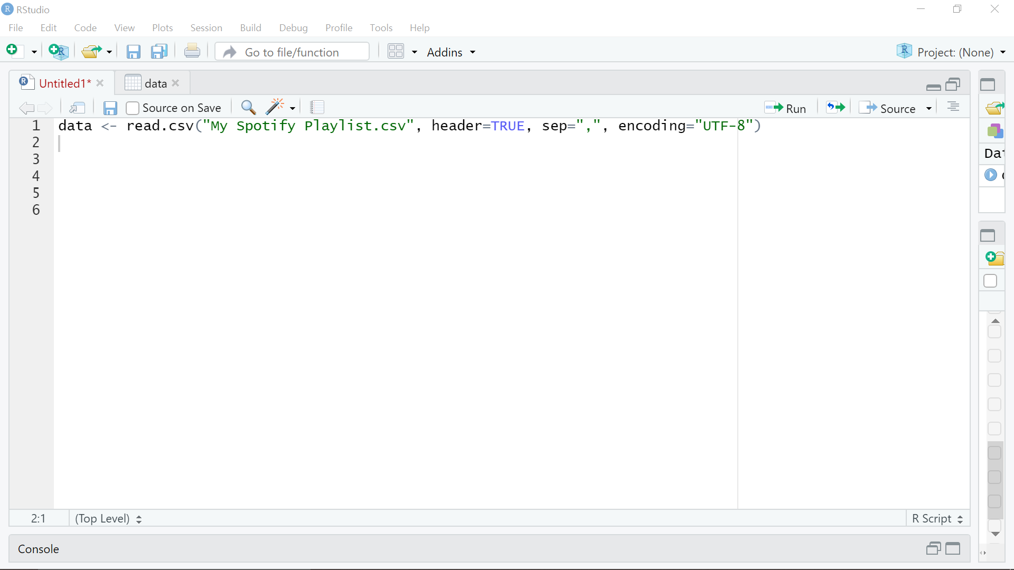Click the Save All documents icon

pos(159,52)
